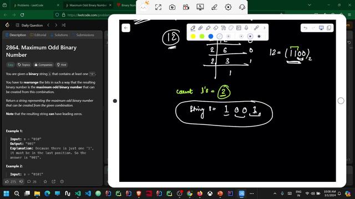Screen dimensions: 355x199
Task: Click the microphone recording icon in whiteboard
Action: tap(246, 28)
